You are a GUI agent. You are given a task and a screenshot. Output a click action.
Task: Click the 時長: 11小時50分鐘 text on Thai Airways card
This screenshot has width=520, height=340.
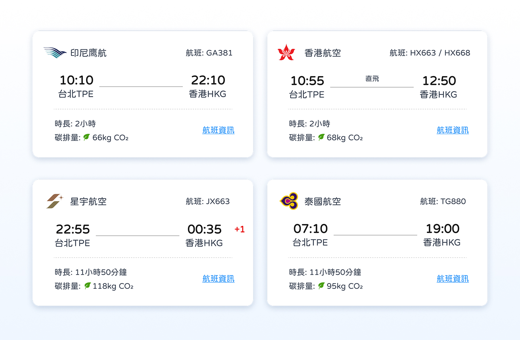(x=325, y=272)
